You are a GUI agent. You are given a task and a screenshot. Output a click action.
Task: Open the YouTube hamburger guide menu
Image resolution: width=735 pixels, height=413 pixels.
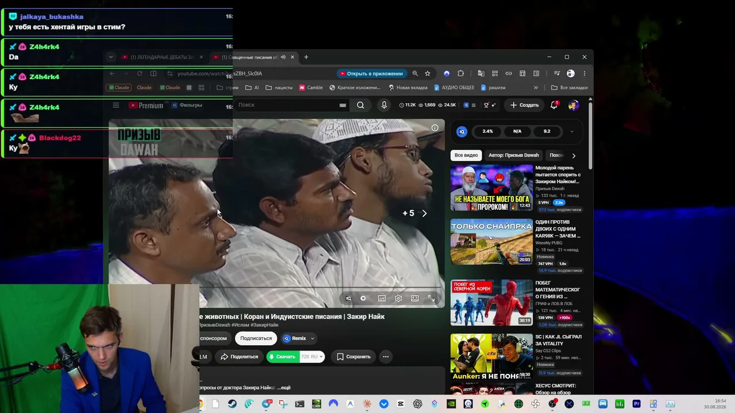click(115, 105)
